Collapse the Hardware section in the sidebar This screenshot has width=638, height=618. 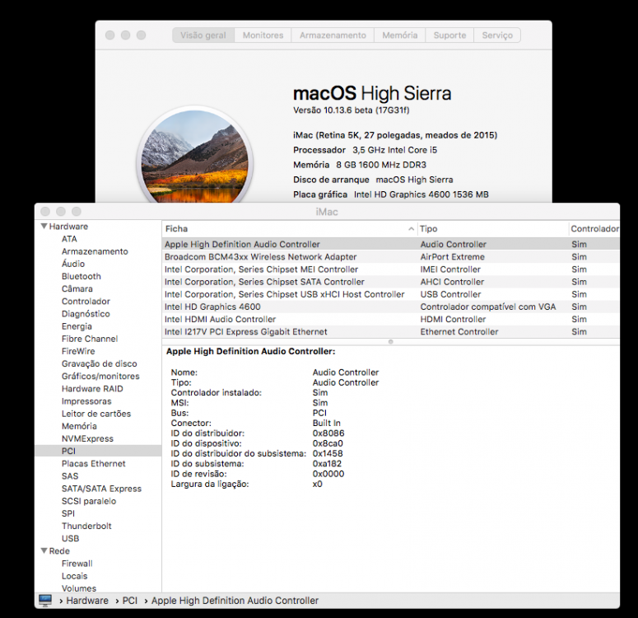(44, 226)
